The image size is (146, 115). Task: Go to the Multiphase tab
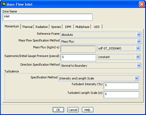82,27
